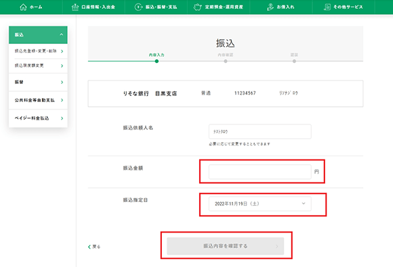Select 公共料金等自動支払 in the sidebar

pos(38,100)
